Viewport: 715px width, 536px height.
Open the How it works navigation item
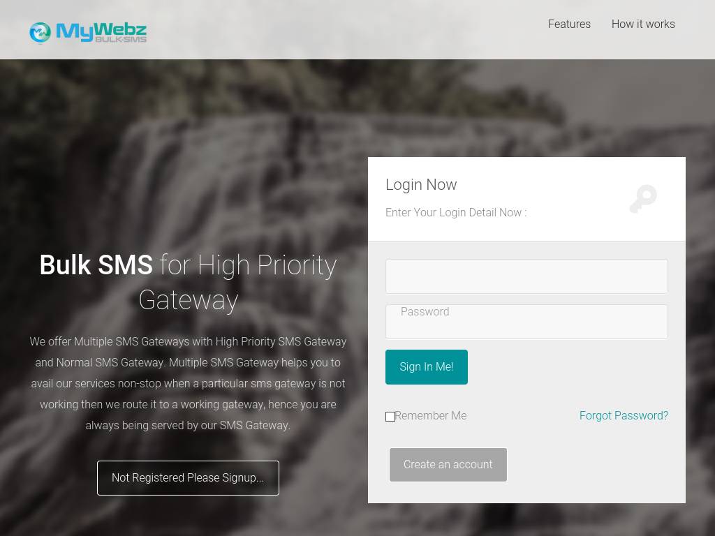pyautogui.click(x=643, y=24)
